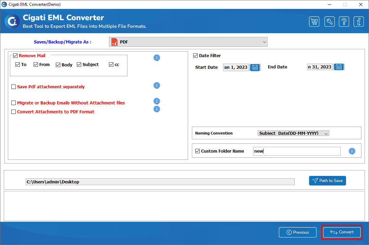This screenshot has height=245, width=369.
Task: Enable Save Pdf attachment separately
Action: tap(14, 87)
